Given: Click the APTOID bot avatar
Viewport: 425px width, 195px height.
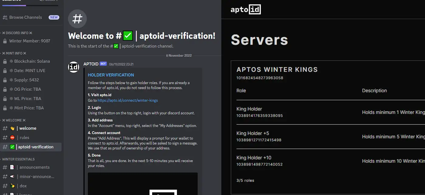Looking at the screenshot, I should click(x=73, y=67).
